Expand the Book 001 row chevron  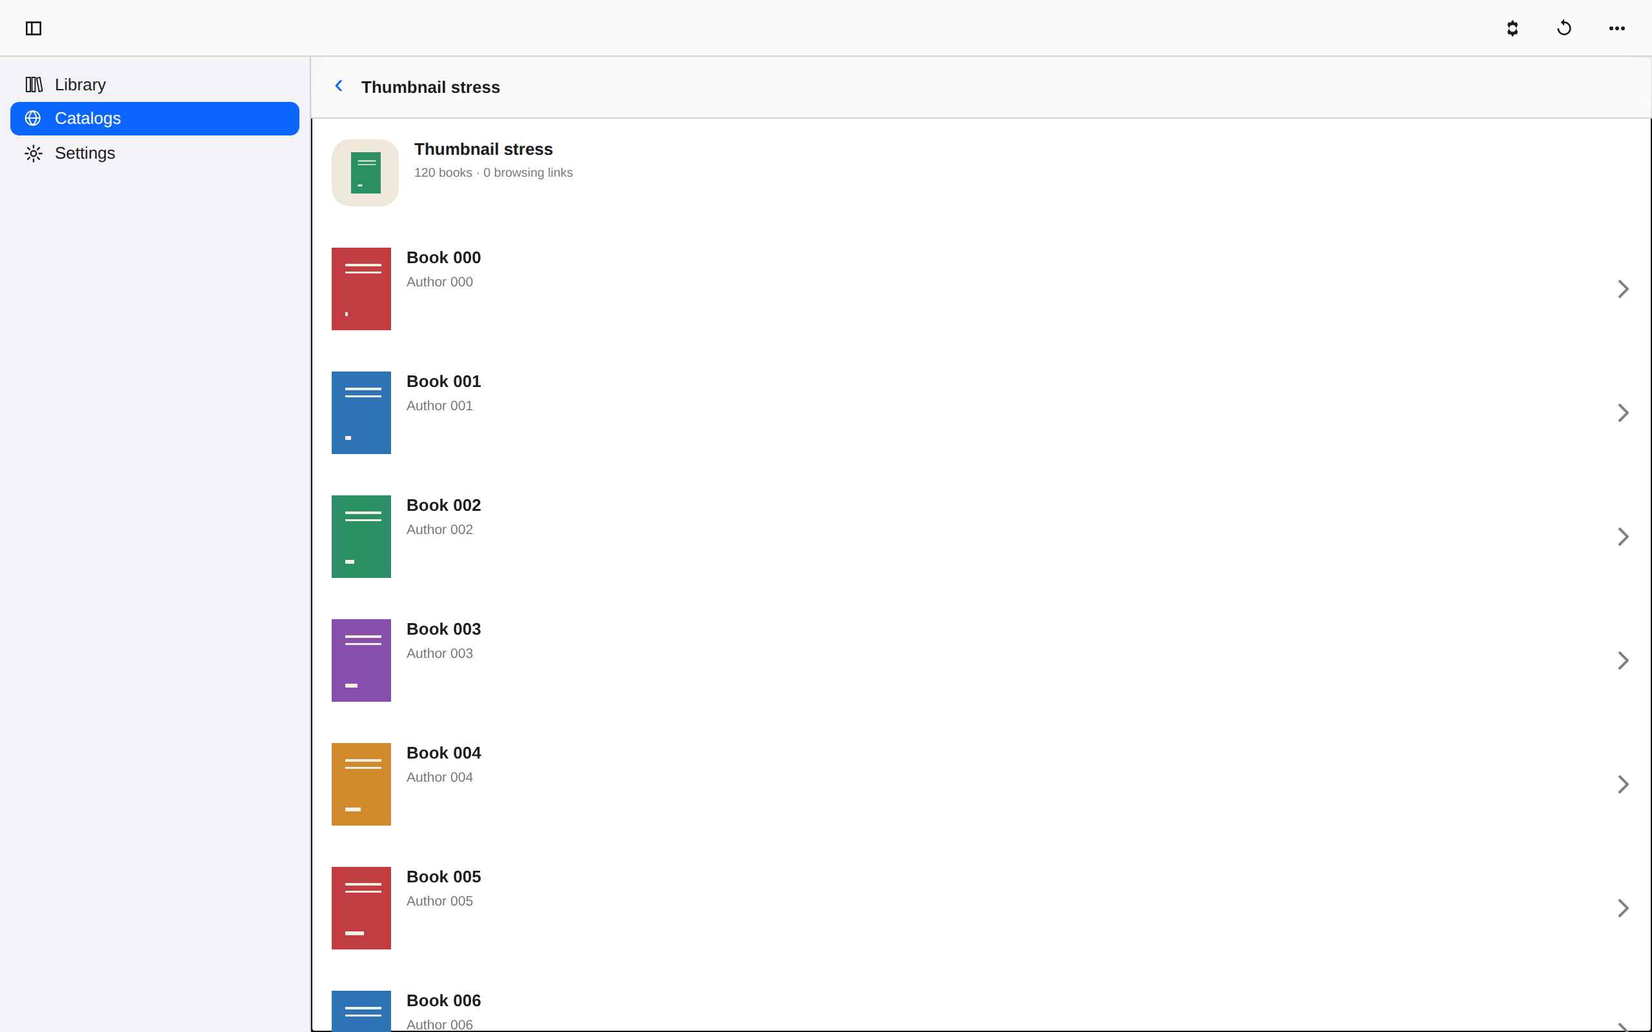1624,412
